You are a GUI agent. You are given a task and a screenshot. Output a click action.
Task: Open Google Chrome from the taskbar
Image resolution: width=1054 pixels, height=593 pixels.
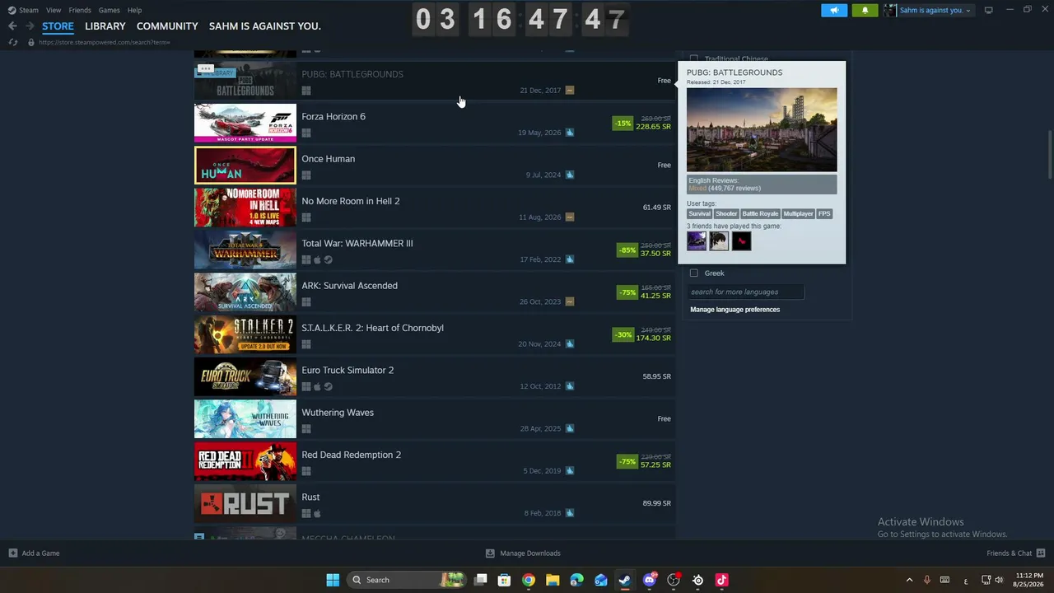[529, 580]
